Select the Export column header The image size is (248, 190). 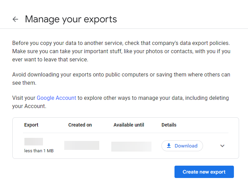pyautogui.click(x=31, y=125)
